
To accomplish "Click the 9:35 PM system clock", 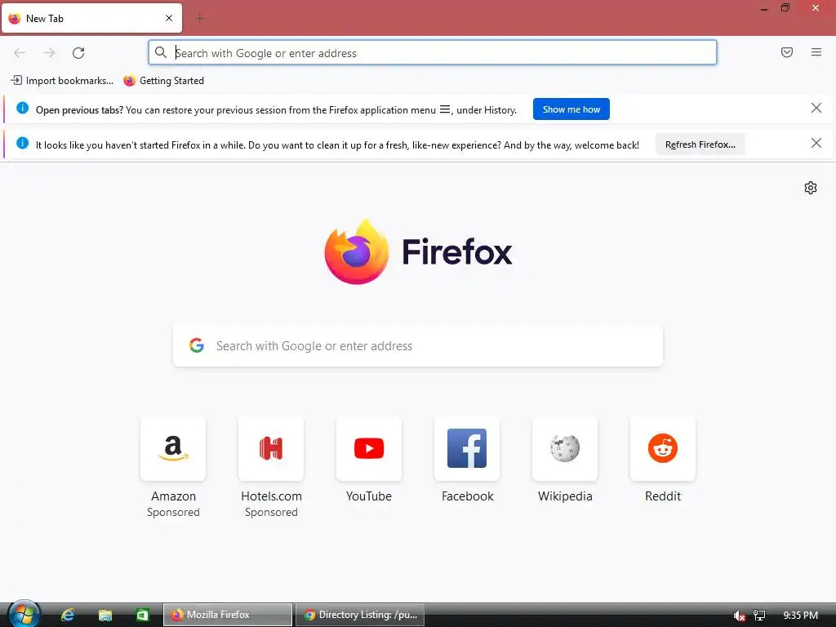I will click(800, 616).
